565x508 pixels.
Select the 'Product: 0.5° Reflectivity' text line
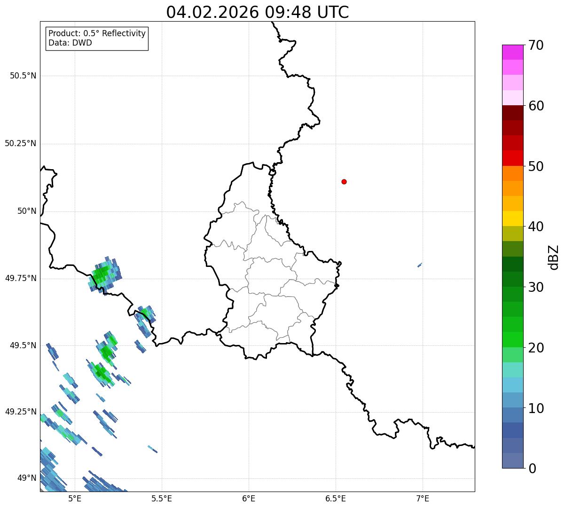[x=97, y=34]
